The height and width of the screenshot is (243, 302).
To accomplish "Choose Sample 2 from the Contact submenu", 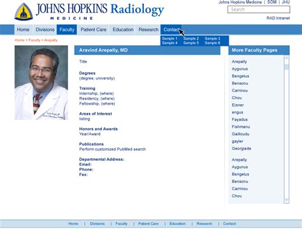I will (191, 38).
